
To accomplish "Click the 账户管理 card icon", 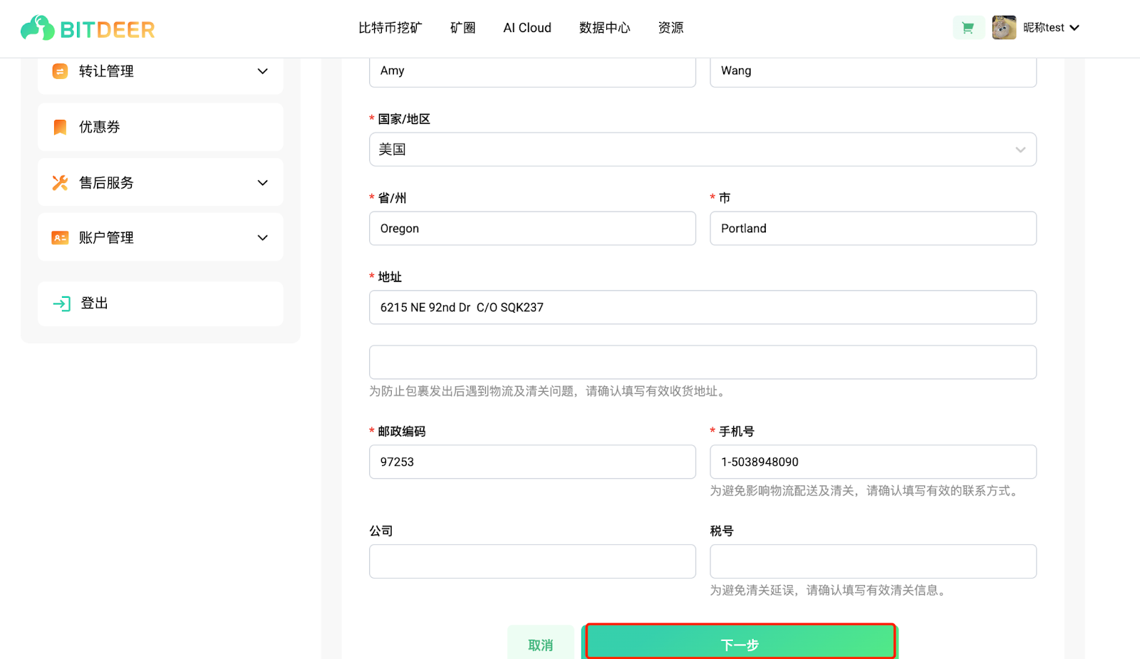I will point(60,237).
